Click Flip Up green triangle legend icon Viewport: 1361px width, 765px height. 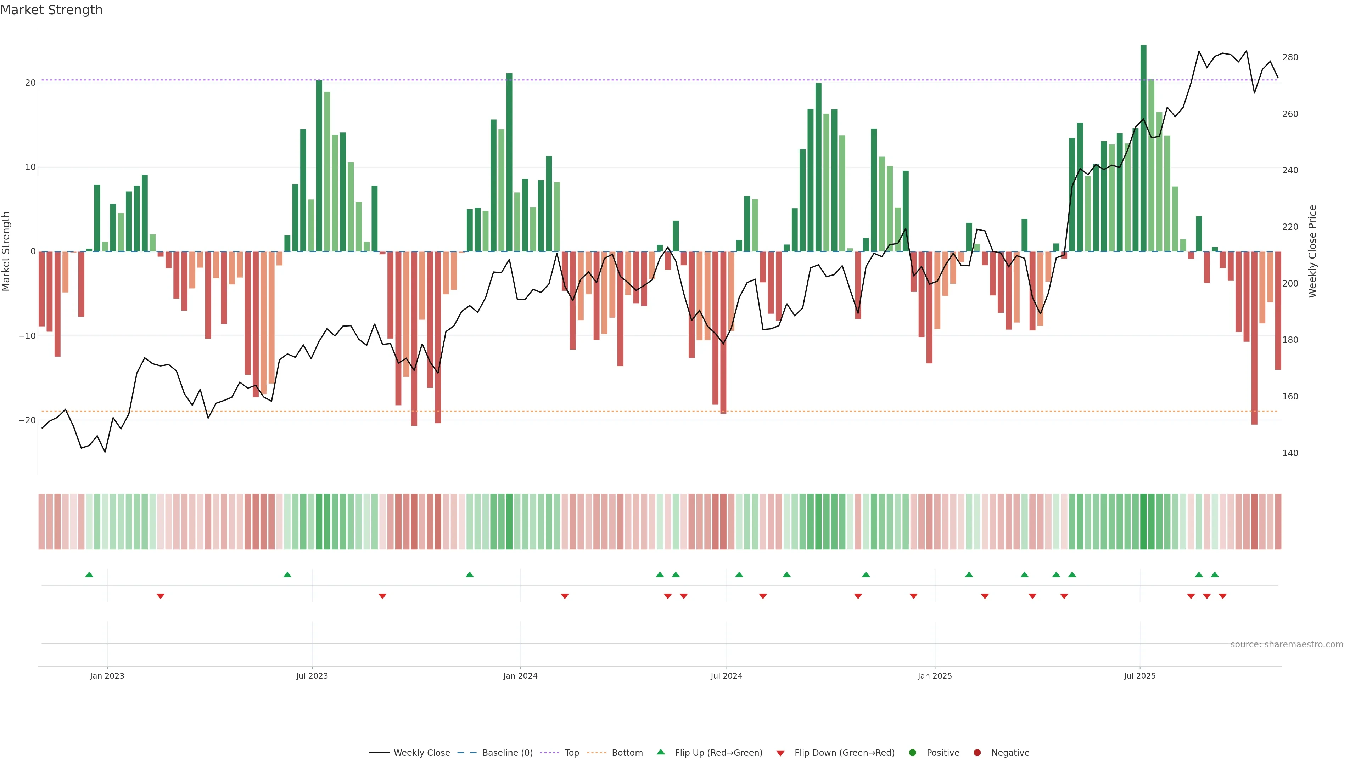tap(660, 752)
